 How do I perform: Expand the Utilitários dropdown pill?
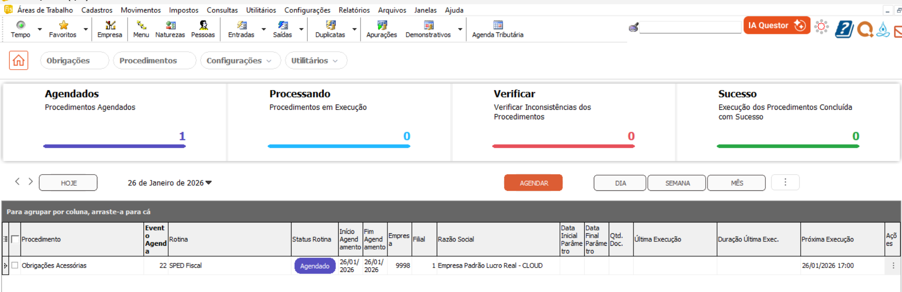click(315, 61)
